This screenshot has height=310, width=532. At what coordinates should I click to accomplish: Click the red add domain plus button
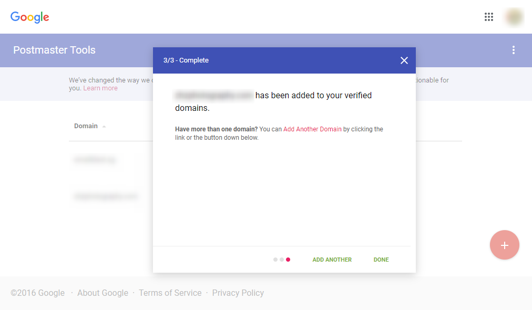[504, 245]
